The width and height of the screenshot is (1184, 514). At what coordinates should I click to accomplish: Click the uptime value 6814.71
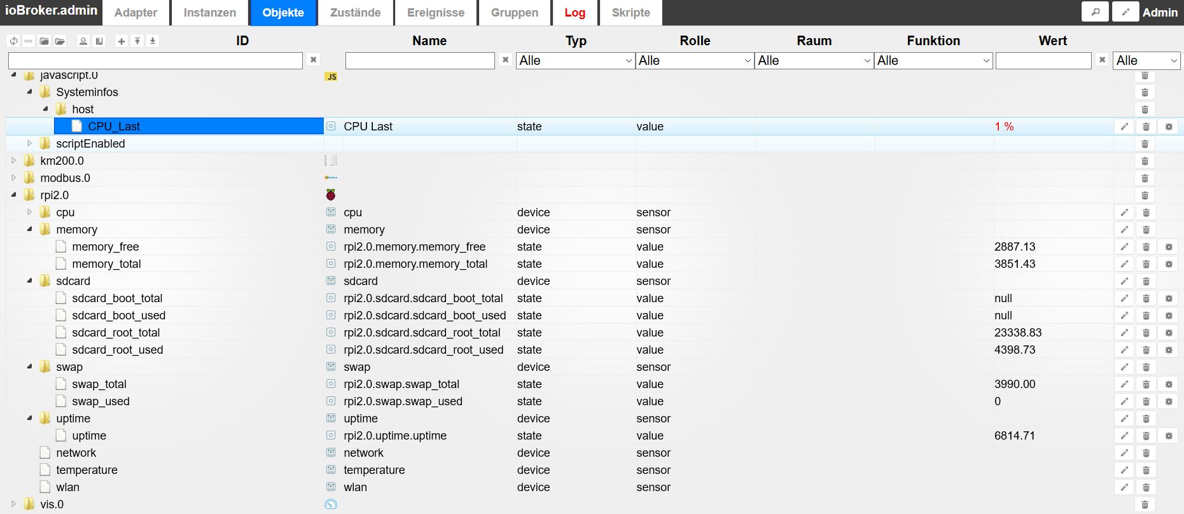pos(1014,436)
